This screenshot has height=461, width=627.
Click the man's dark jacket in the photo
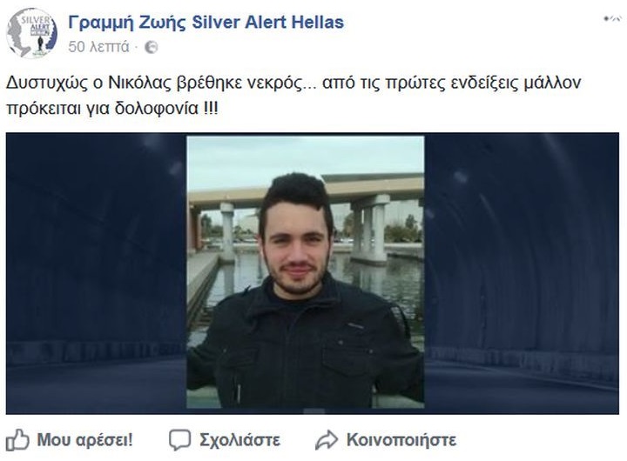tap(305, 348)
